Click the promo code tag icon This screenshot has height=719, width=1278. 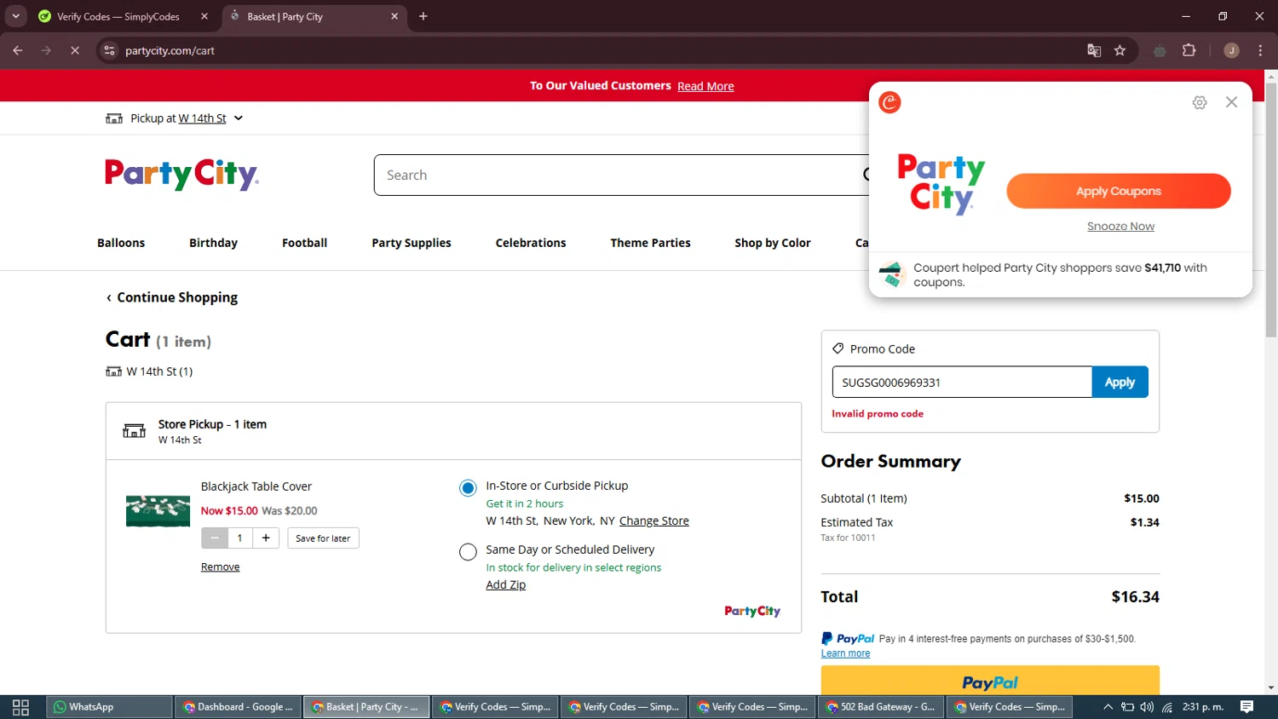pos(838,348)
